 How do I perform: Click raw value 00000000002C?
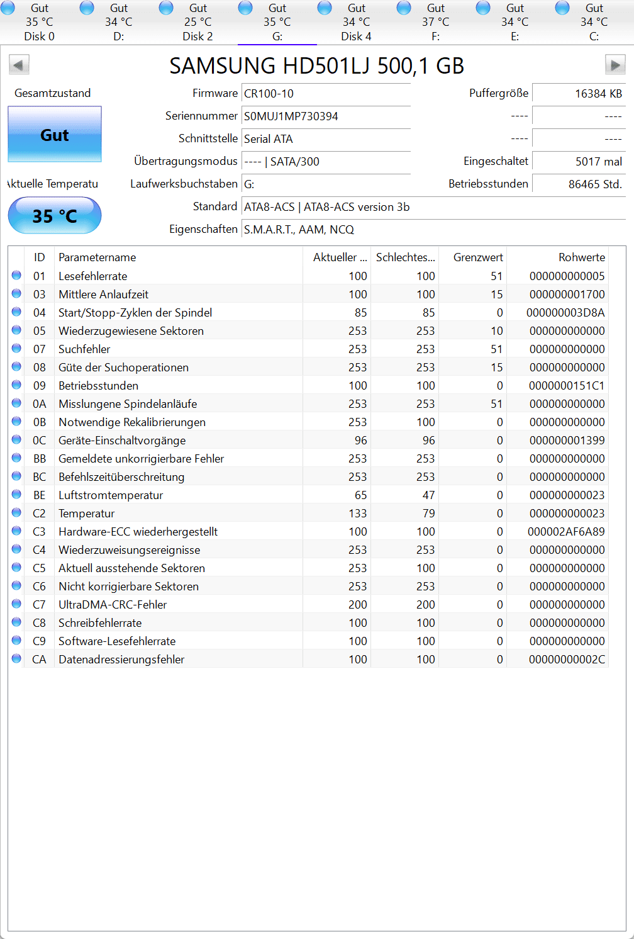coord(567,659)
